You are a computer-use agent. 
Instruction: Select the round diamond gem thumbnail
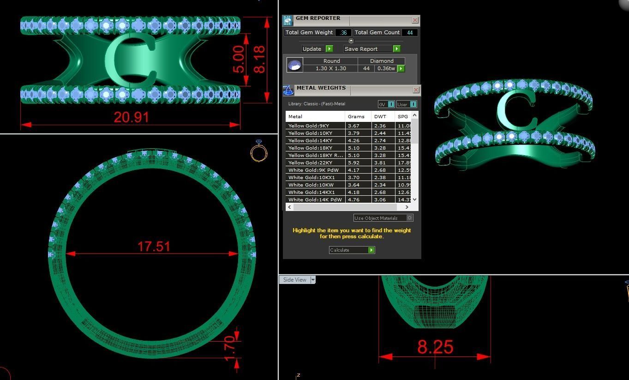pos(294,65)
